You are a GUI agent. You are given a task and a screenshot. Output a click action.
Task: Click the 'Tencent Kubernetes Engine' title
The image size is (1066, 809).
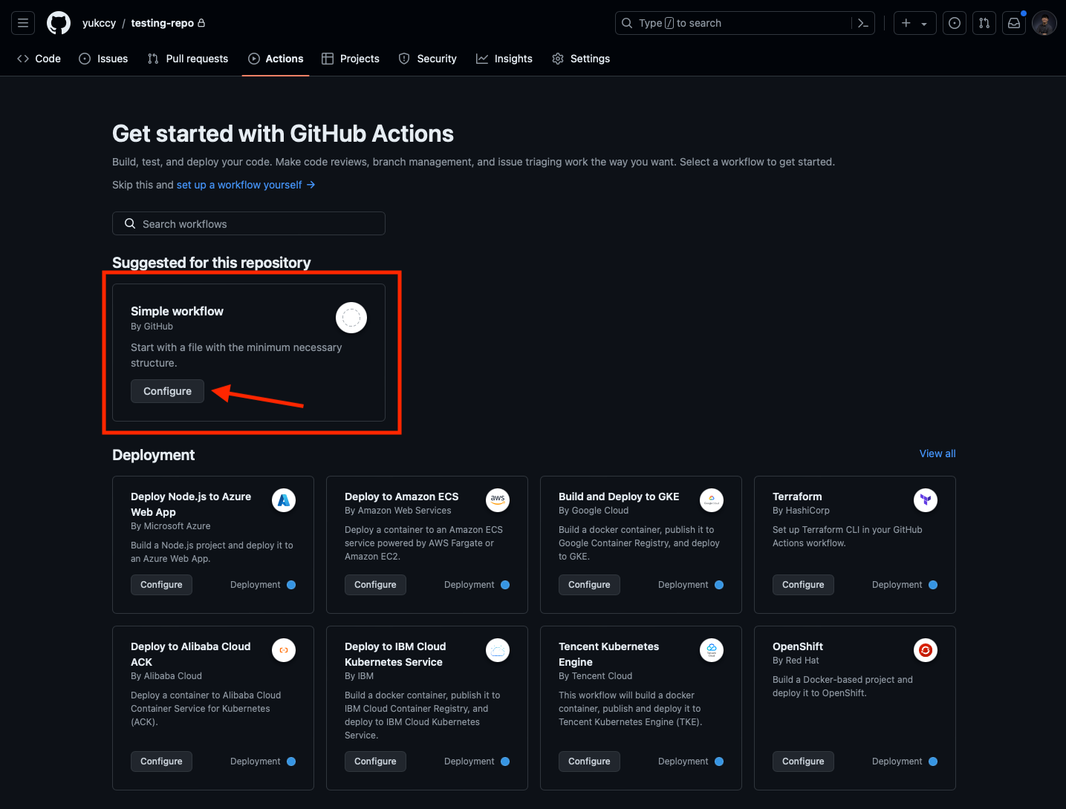click(x=608, y=654)
